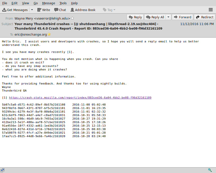Screen dimensions: 216x173
Task: Open the Edit menu
Action: point(15,3)
